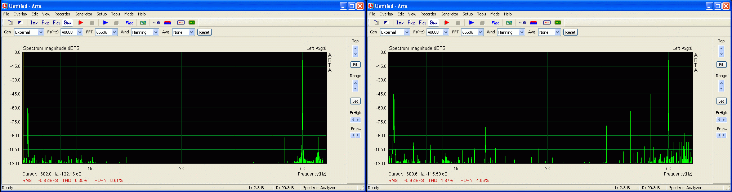Select SPA spectrum analyzer mode in right window
732x192 pixels.
(x=434, y=23)
